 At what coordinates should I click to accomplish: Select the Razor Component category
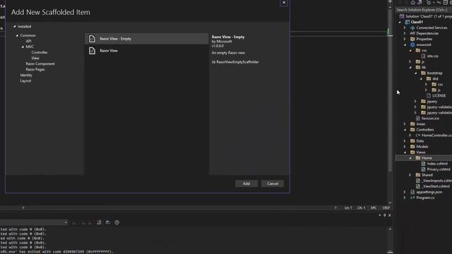[40, 64]
